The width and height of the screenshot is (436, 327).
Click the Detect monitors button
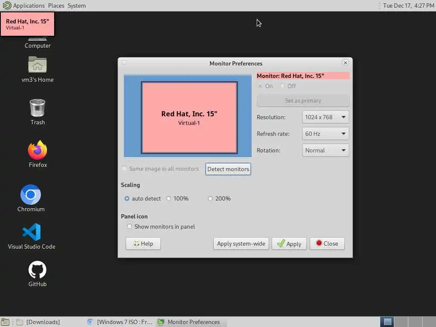click(x=228, y=169)
